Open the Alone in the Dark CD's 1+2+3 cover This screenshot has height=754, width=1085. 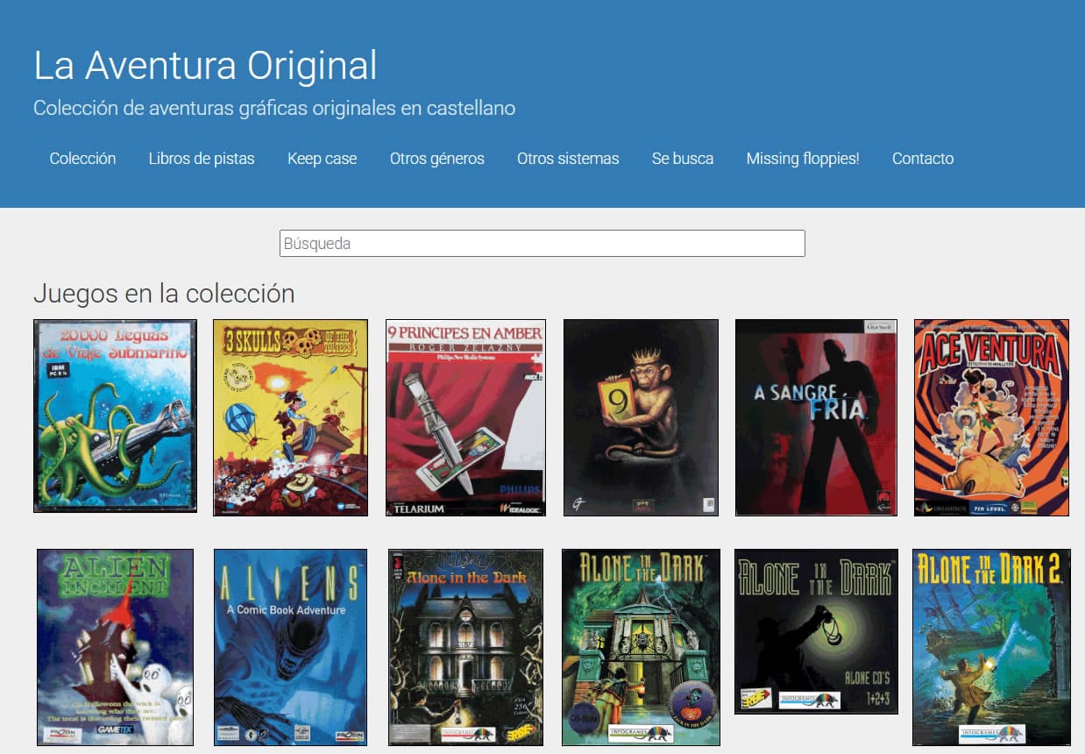point(816,631)
